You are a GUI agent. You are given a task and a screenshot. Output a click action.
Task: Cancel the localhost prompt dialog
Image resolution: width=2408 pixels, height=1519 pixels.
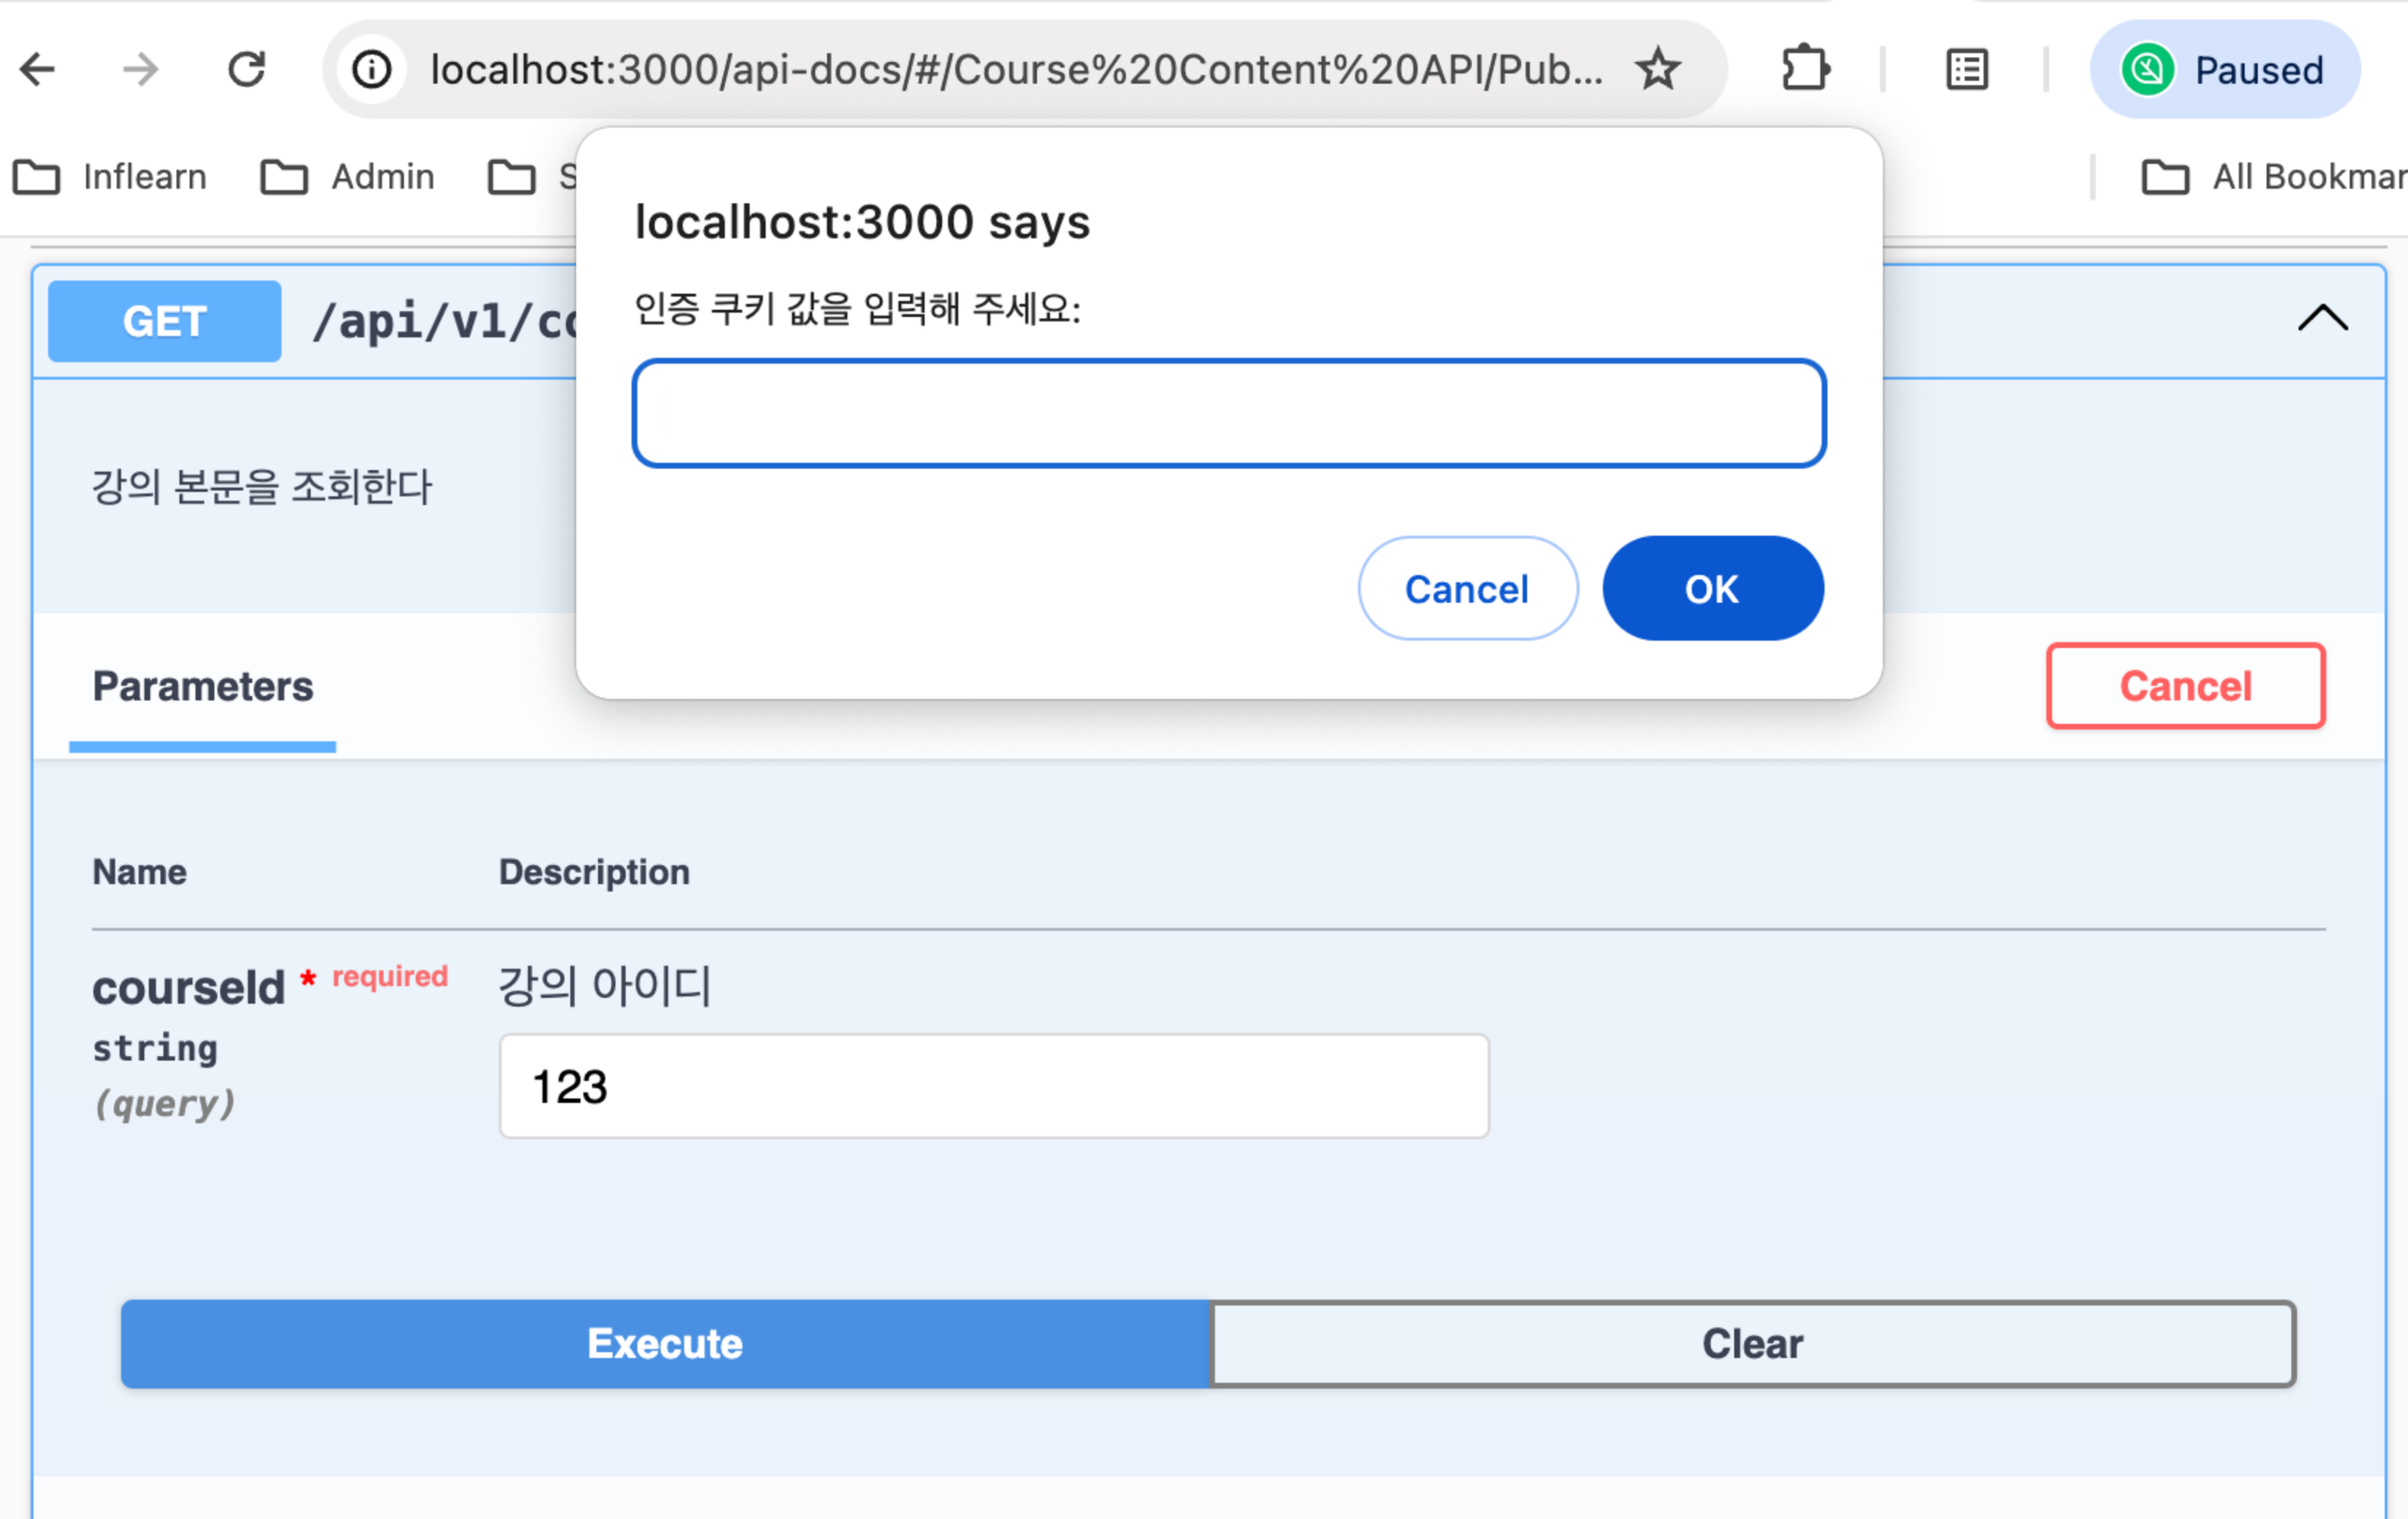pyautogui.click(x=1467, y=589)
